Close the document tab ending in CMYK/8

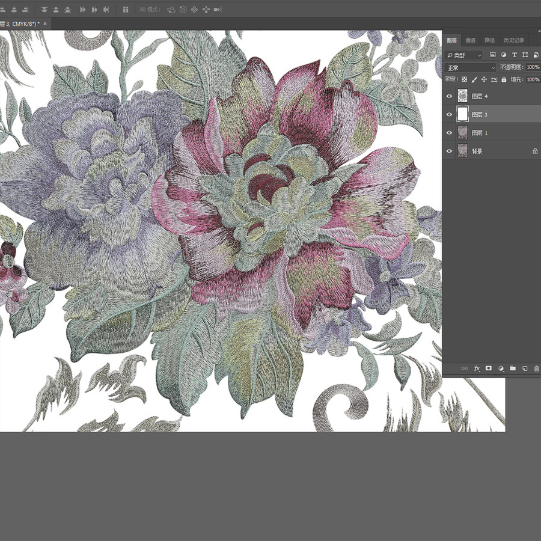pos(45,24)
